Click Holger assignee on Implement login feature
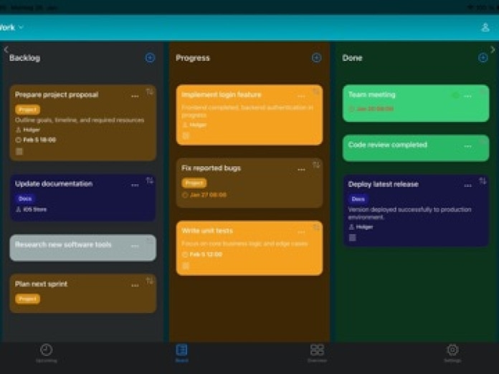This screenshot has height=374, width=499. (x=194, y=125)
